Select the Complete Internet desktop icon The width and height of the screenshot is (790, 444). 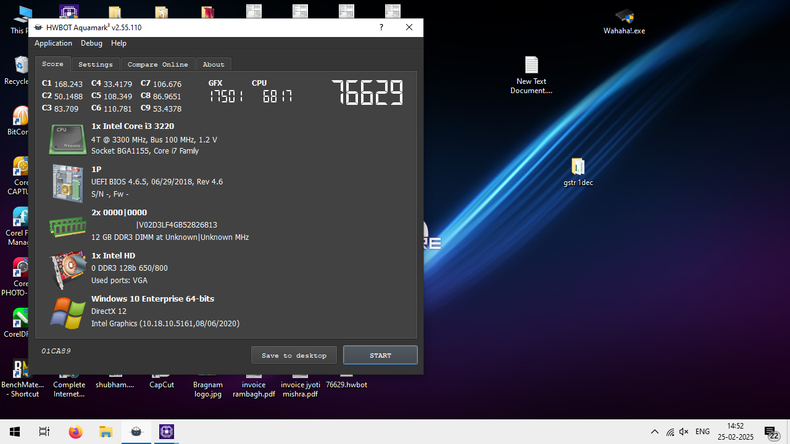pos(69,384)
